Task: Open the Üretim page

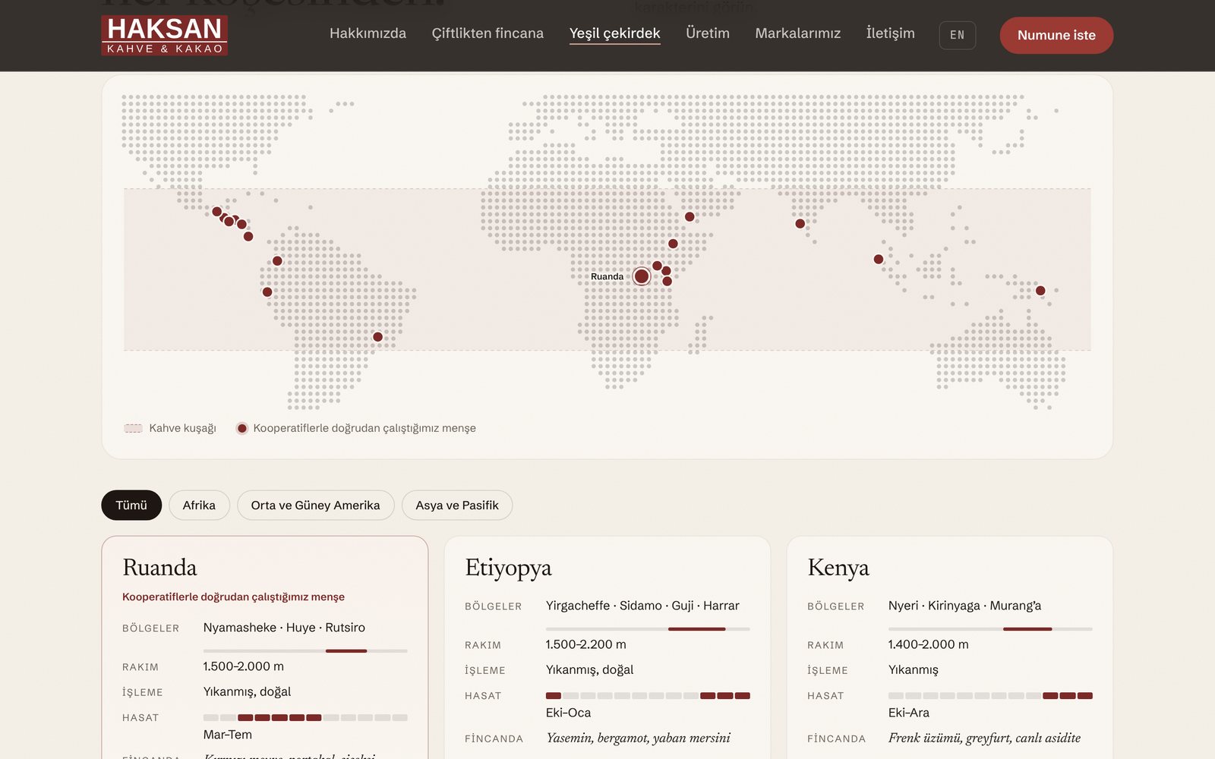Action: click(707, 33)
